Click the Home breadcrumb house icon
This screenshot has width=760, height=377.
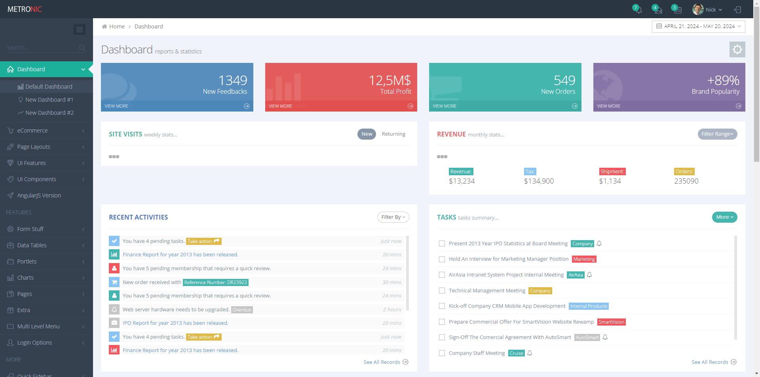[104, 27]
